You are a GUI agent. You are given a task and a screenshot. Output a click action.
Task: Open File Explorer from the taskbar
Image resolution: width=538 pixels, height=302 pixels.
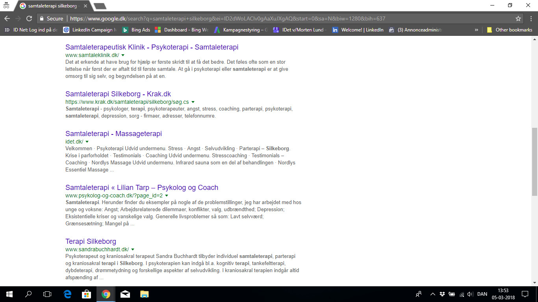click(x=144, y=294)
